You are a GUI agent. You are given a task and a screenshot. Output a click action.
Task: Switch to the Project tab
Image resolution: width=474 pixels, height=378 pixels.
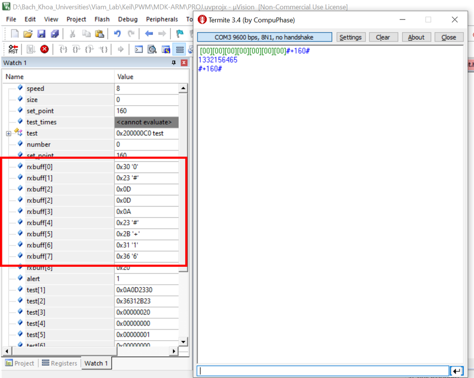point(19,363)
